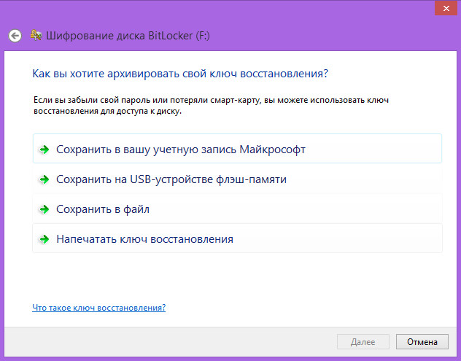
Task: Click the BitLocker key icon in title
Action: (36, 35)
